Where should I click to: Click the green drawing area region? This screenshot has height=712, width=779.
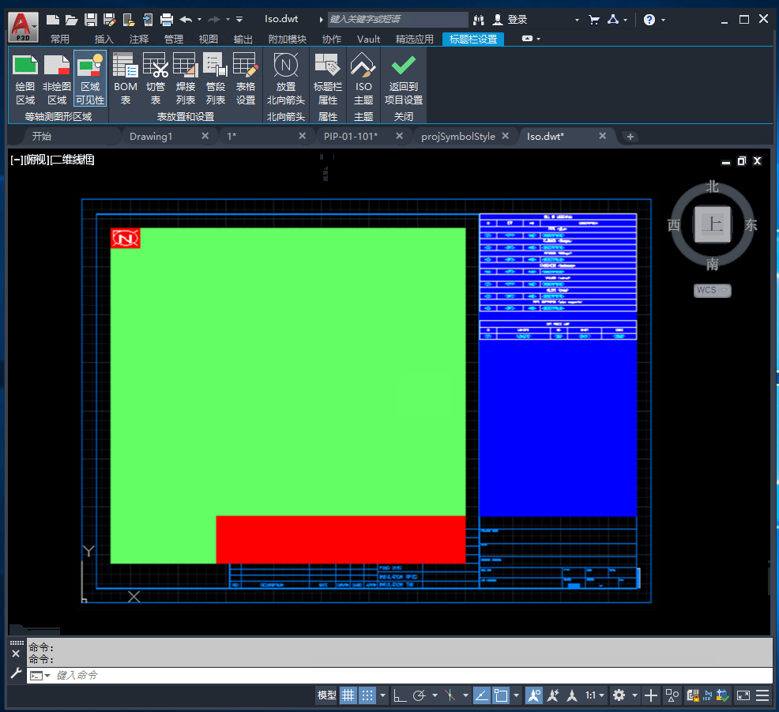pos(288,371)
